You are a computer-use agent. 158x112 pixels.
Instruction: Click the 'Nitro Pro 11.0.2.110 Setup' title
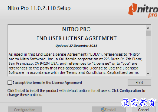coord(39,8)
